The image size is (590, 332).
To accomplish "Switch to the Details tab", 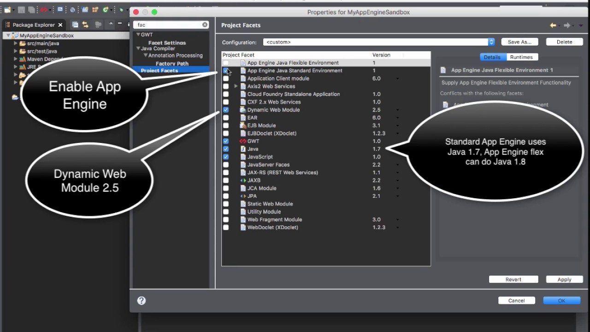I will coord(492,57).
